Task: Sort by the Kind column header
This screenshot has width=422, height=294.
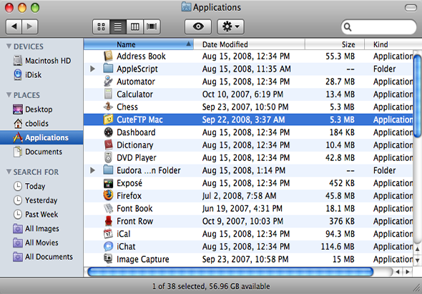Action: [393, 44]
